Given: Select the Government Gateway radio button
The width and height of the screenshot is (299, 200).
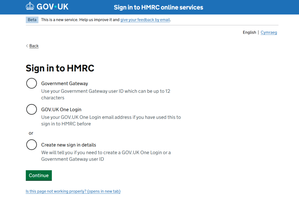Looking at the screenshot, I should point(32,83).
